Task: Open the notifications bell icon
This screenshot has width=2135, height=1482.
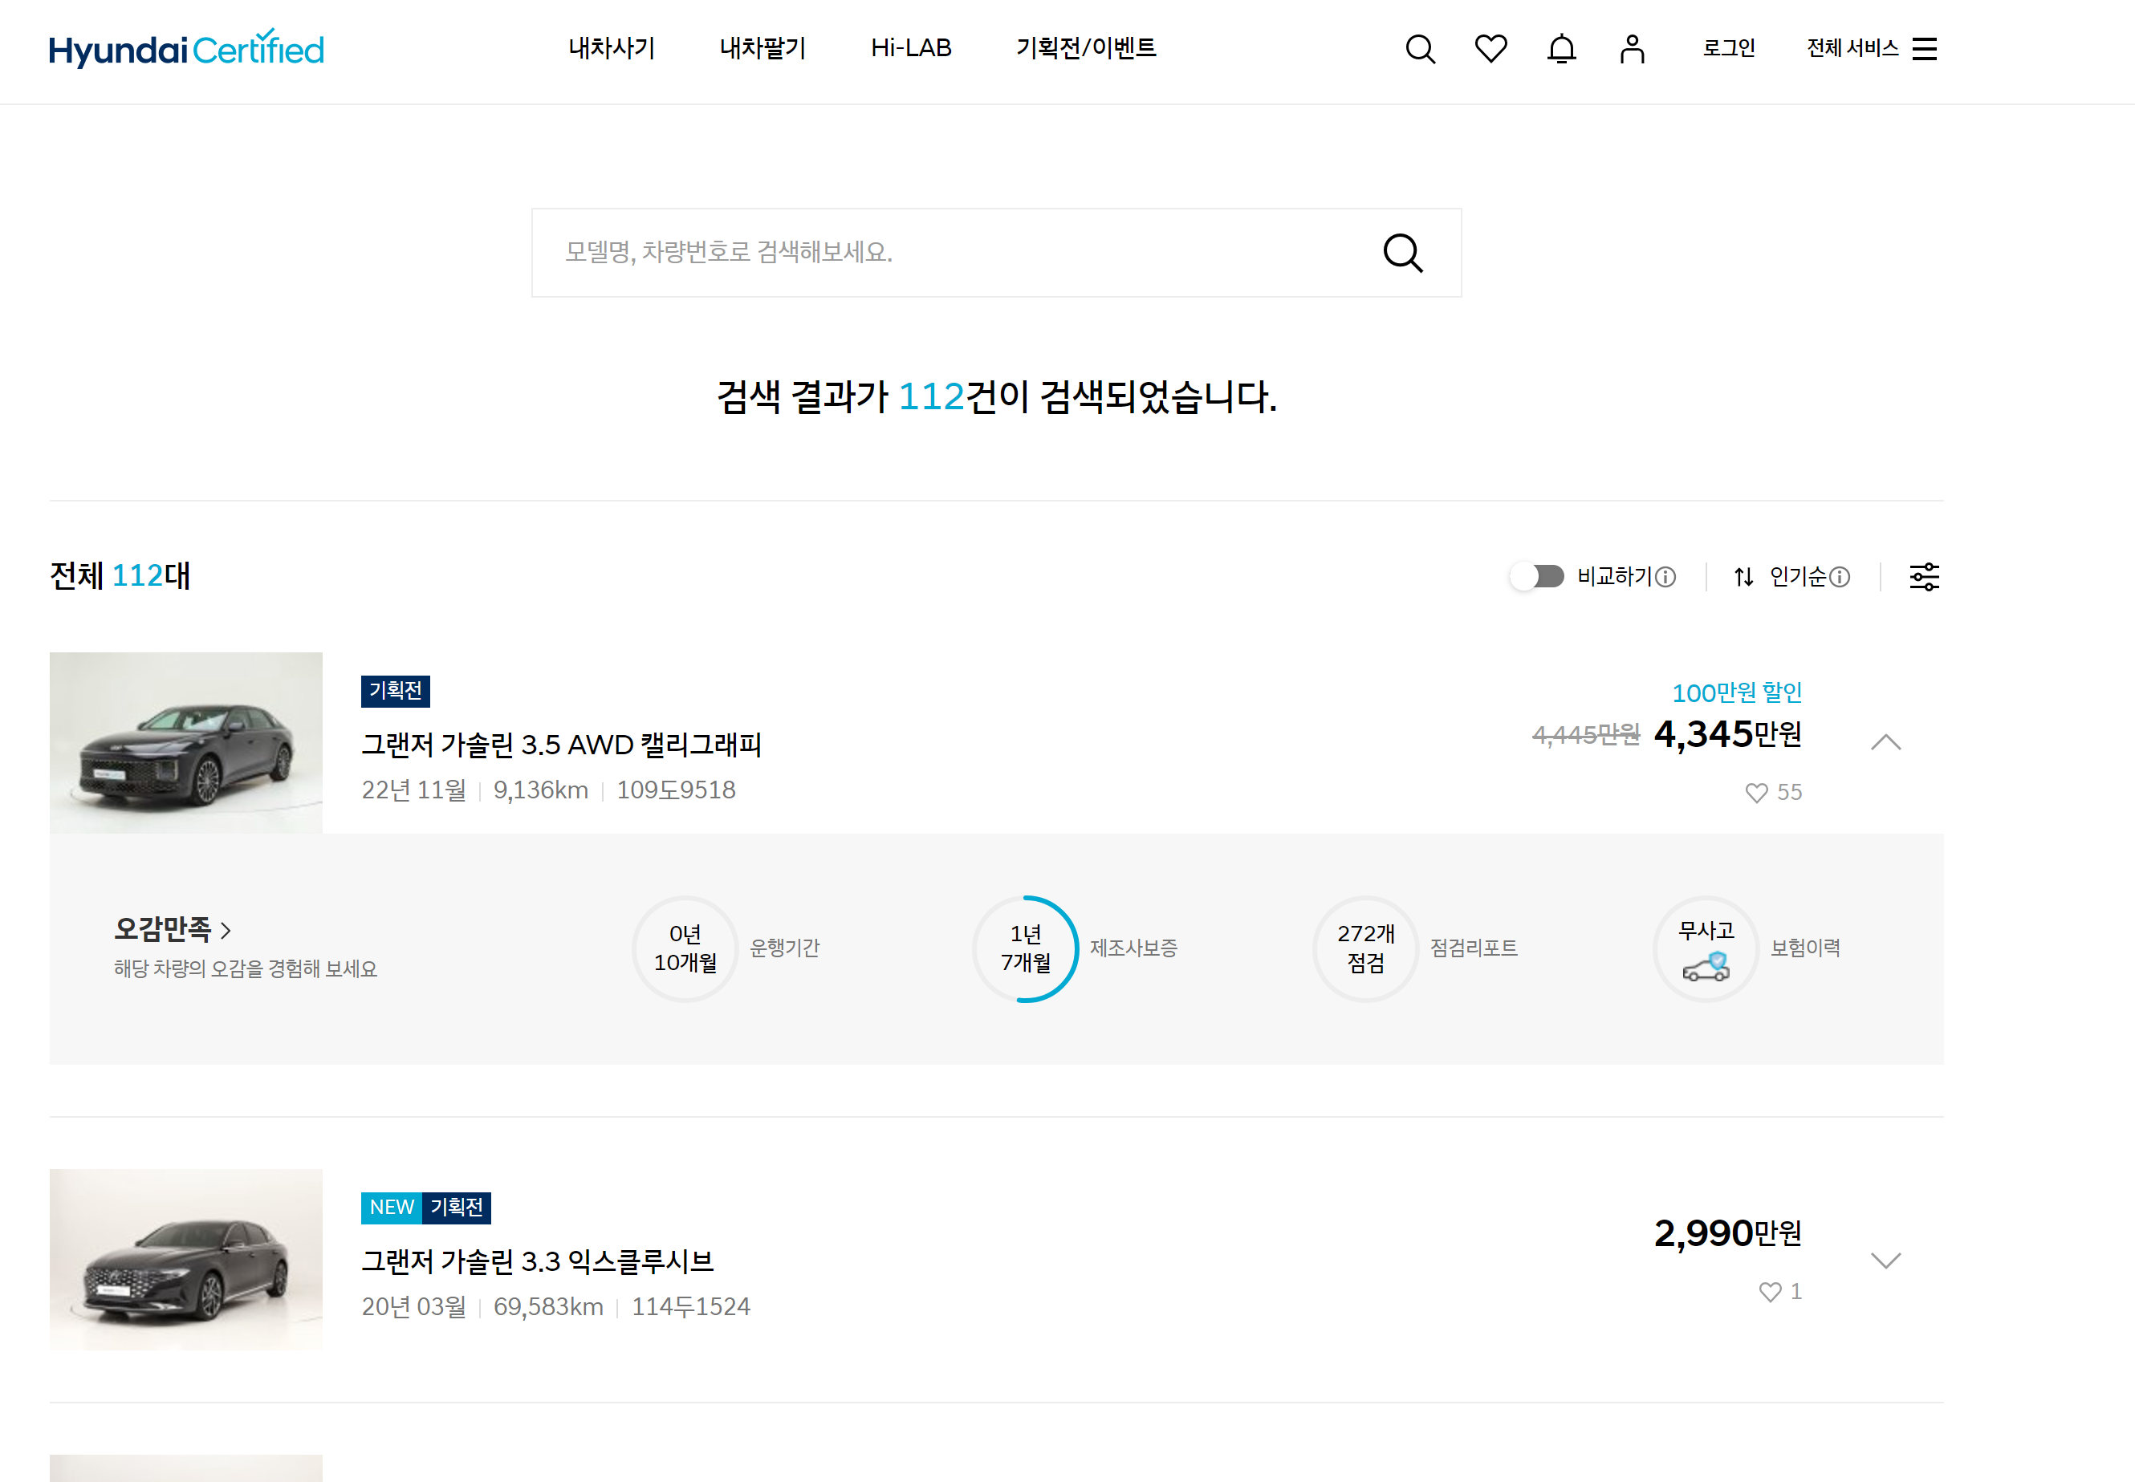Action: pyautogui.click(x=1561, y=48)
